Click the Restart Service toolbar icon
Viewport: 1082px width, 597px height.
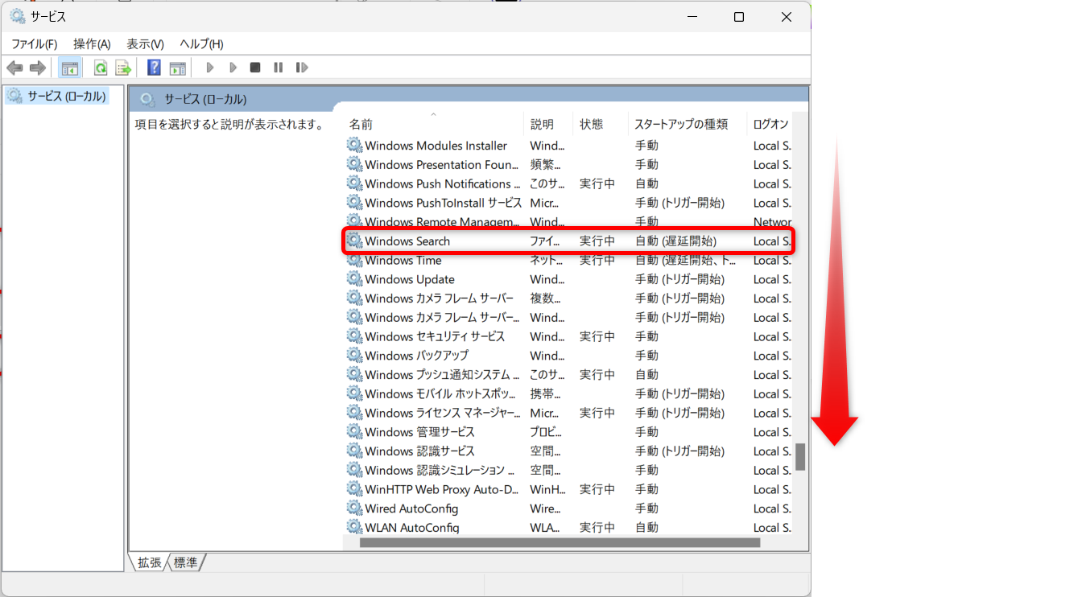[302, 68]
